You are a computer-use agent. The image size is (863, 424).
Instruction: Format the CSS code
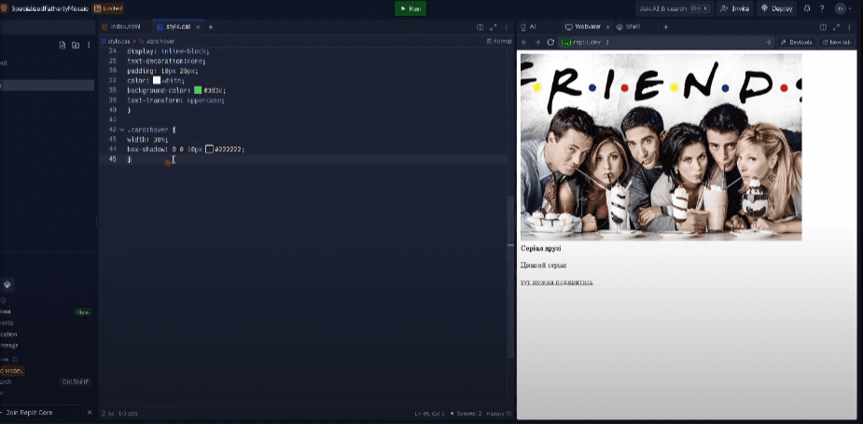tap(499, 41)
